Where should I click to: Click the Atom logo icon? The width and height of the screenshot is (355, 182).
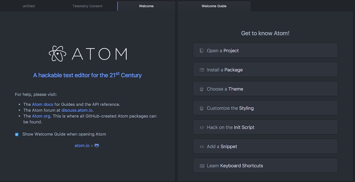pos(58,54)
